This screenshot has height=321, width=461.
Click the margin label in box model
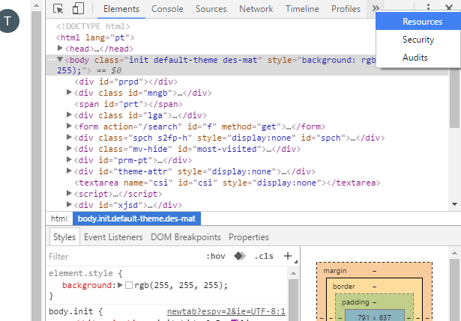[335, 271]
